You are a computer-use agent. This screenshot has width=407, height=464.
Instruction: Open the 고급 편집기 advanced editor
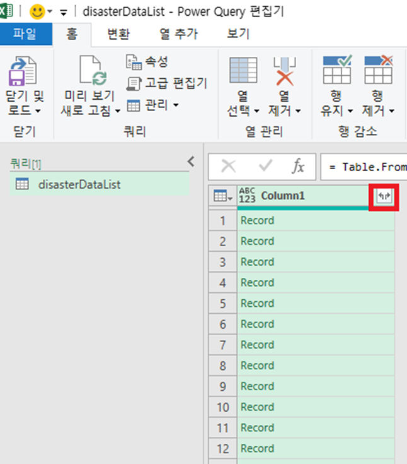167,83
